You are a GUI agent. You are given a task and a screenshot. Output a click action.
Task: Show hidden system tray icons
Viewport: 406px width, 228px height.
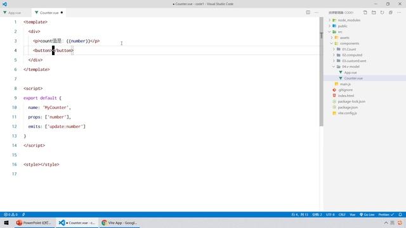coord(386,222)
